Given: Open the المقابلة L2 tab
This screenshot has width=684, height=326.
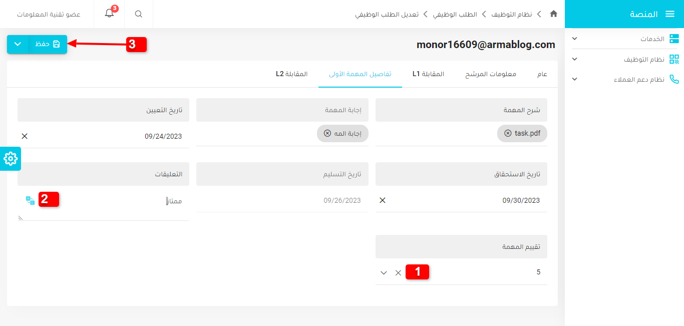Looking at the screenshot, I should (291, 74).
